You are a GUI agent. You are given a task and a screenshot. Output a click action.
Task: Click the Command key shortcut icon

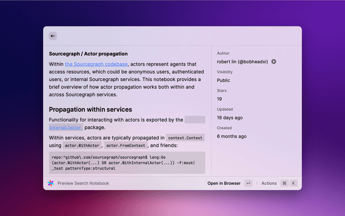point(285,183)
